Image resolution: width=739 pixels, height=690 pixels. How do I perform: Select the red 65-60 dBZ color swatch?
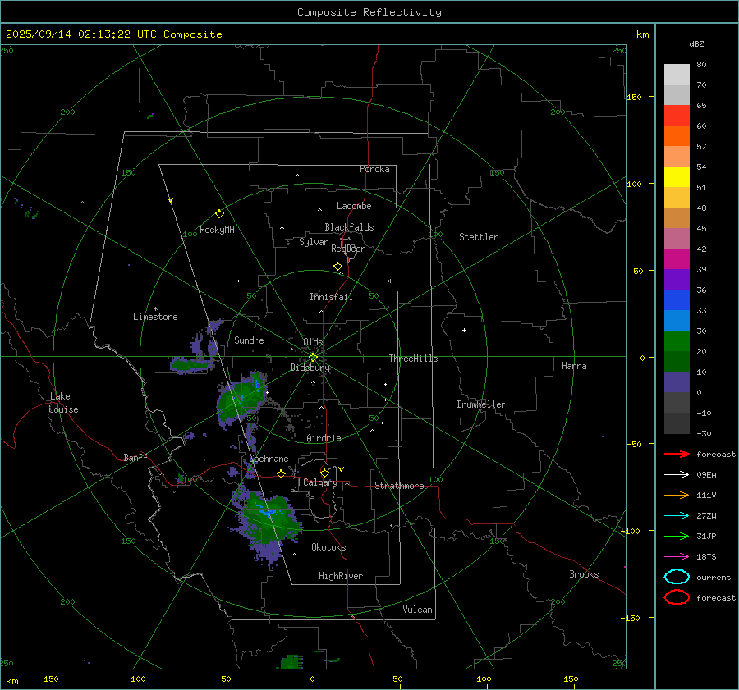point(677,116)
